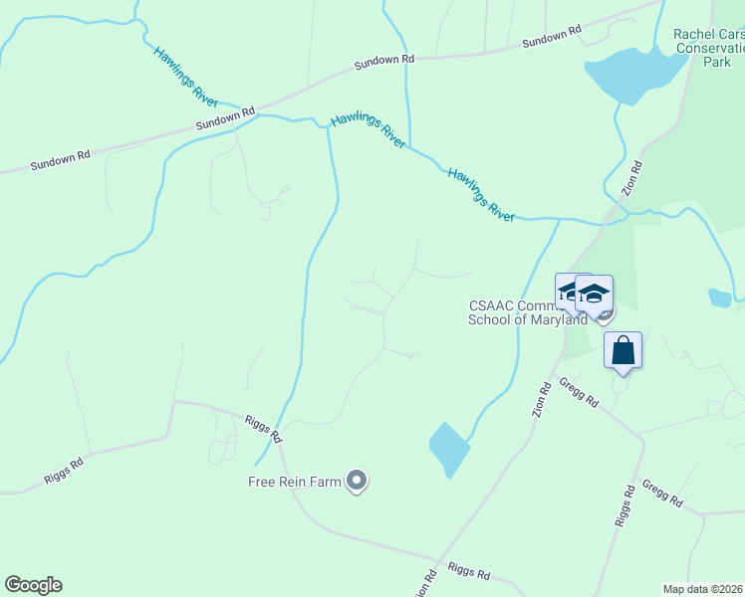Click the Riggs Rd label at bottom center
This screenshot has height=597, width=745.
click(469, 571)
